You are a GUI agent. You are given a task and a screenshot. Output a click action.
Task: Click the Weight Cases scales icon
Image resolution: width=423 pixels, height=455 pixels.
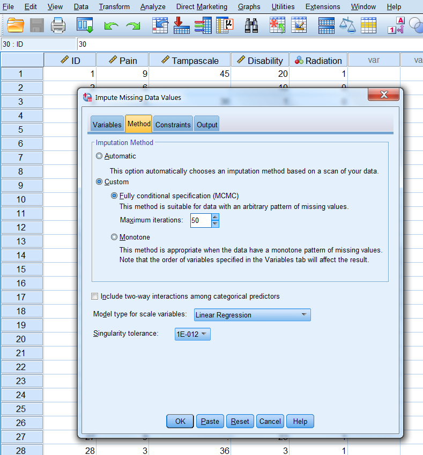coord(347,25)
